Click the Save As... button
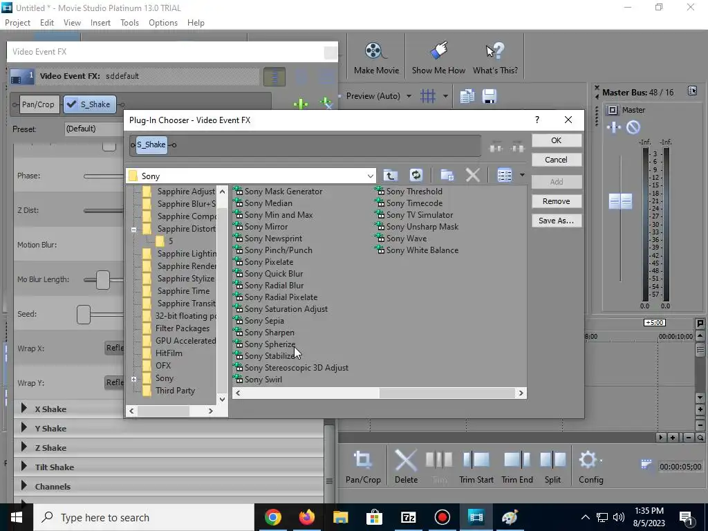The image size is (708, 531). pyautogui.click(x=557, y=221)
